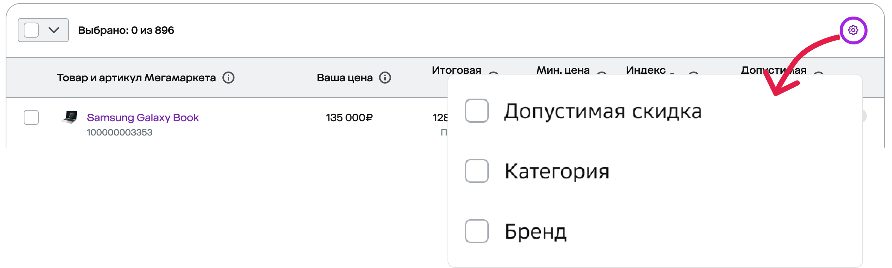Image resolution: width=892 pixels, height=268 pixels.
Task: Click the Итоговая column header
Action: [x=457, y=70]
